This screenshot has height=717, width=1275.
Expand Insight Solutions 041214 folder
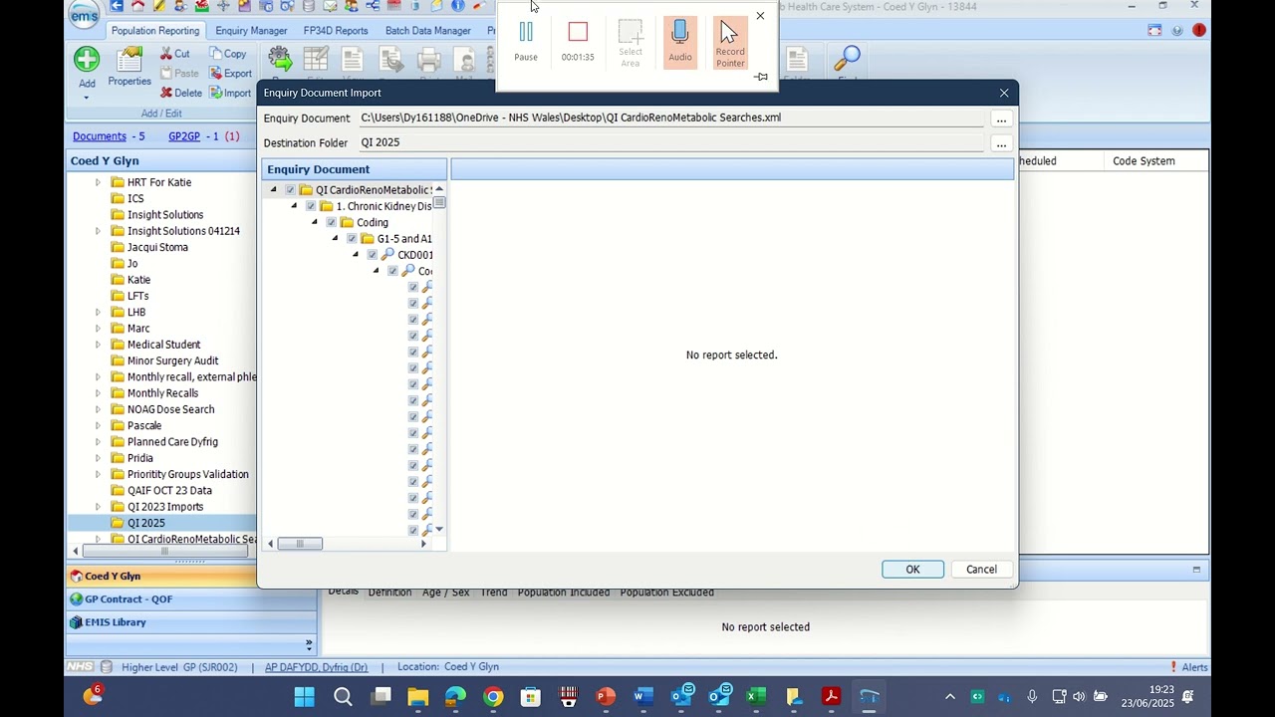point(98,231)
